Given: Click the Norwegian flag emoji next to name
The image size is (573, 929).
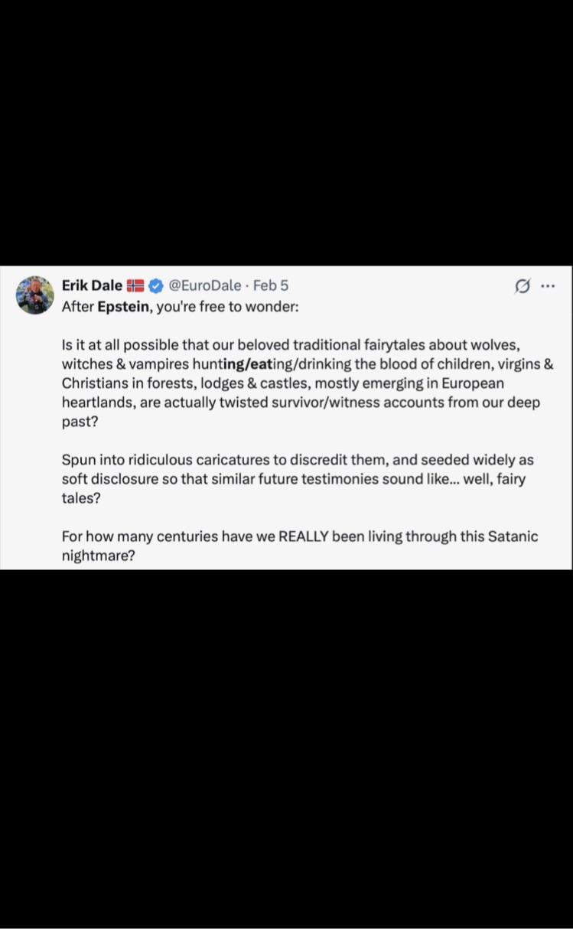Looking at the screenshot, I should click(x=135, y=286).
